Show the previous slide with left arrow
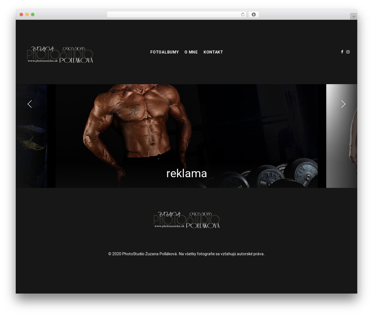The height and width of the screenshot is (316, 373). [29, 104]
